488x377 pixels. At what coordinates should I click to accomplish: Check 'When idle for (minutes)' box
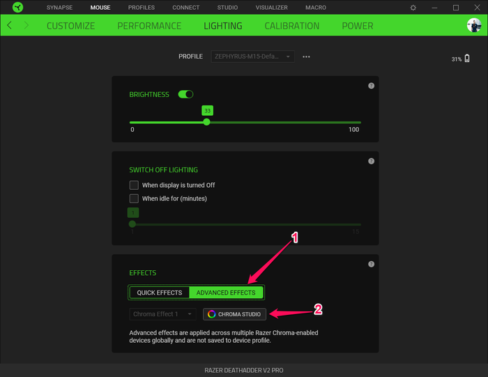pos(134,198)
